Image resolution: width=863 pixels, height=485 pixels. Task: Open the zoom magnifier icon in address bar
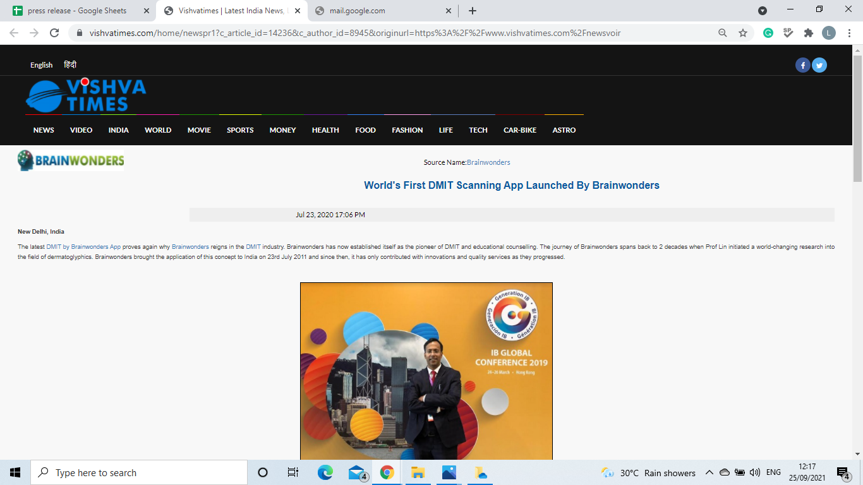[x=723, y=33]
